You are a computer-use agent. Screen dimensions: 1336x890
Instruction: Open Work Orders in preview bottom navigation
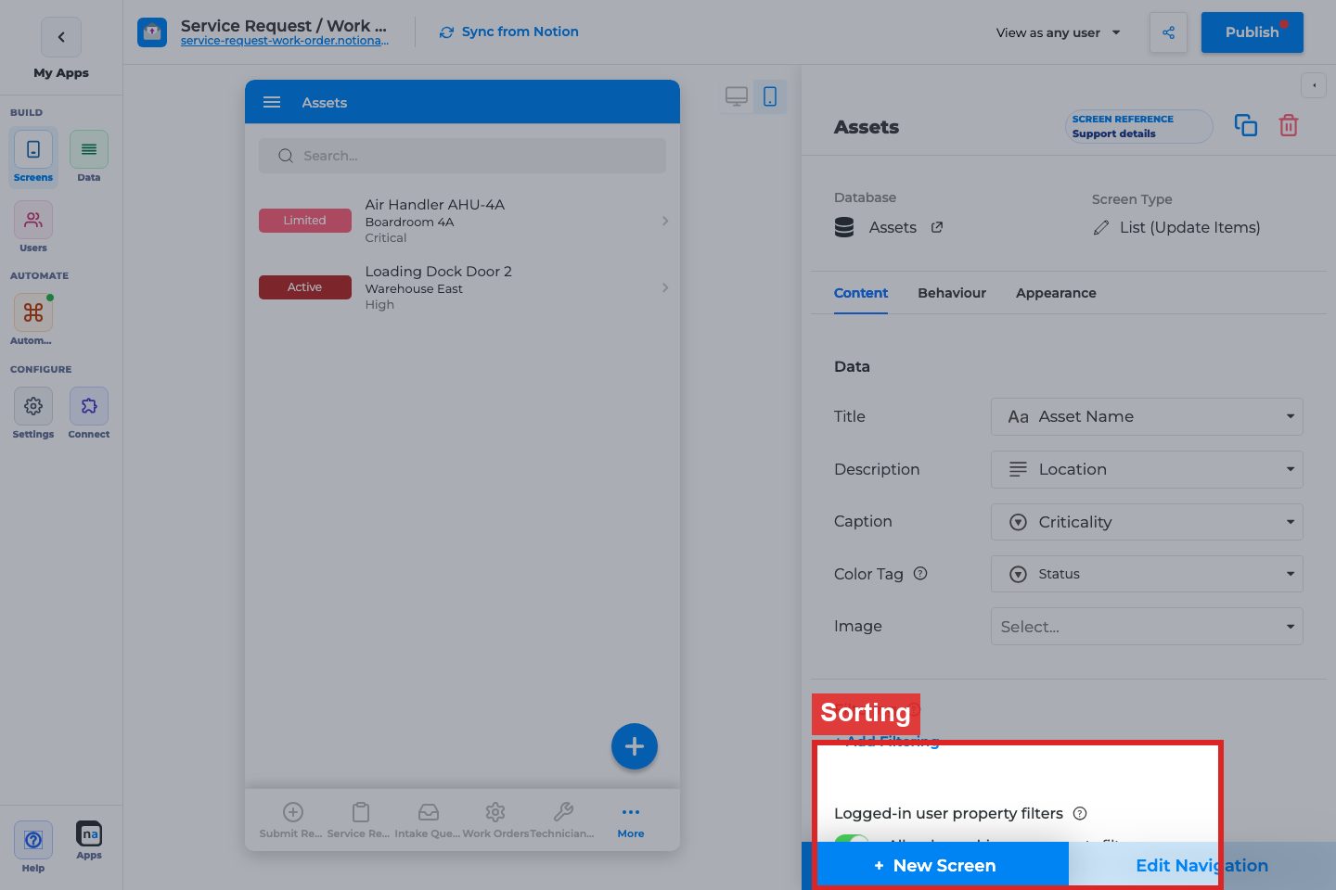click(x=495, y=820)
